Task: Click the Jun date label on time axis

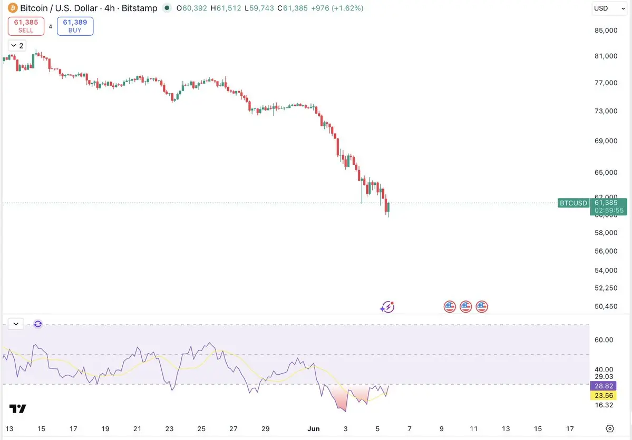Action: [x=314, y=429]
